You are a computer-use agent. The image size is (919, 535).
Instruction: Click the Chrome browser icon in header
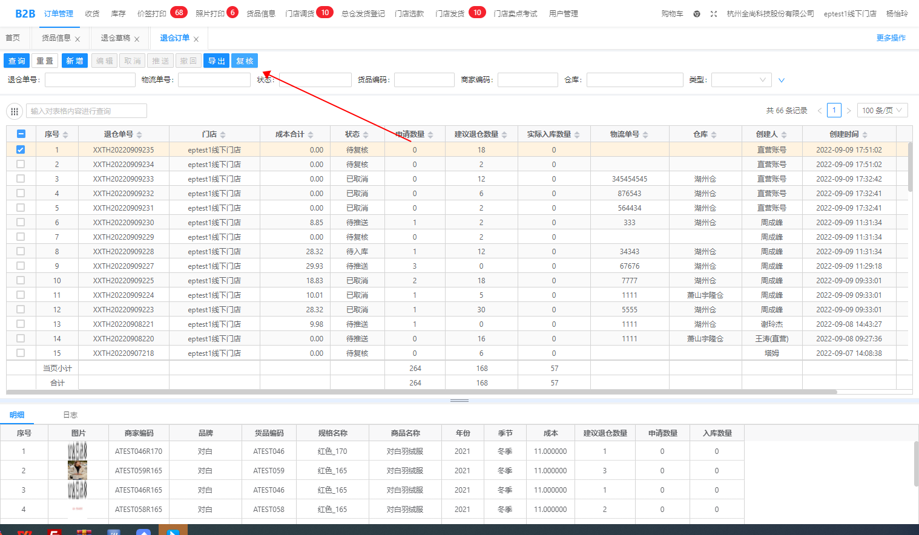(x=697, y=14)
